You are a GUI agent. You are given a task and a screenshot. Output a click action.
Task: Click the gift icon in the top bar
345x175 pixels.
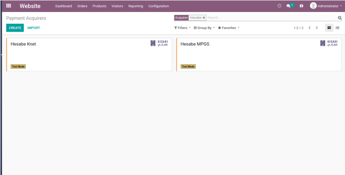(301, 6)
